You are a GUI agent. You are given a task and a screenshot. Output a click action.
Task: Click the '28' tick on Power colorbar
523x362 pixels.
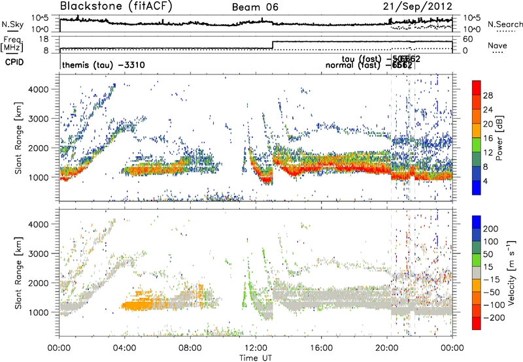coord(488,95)
